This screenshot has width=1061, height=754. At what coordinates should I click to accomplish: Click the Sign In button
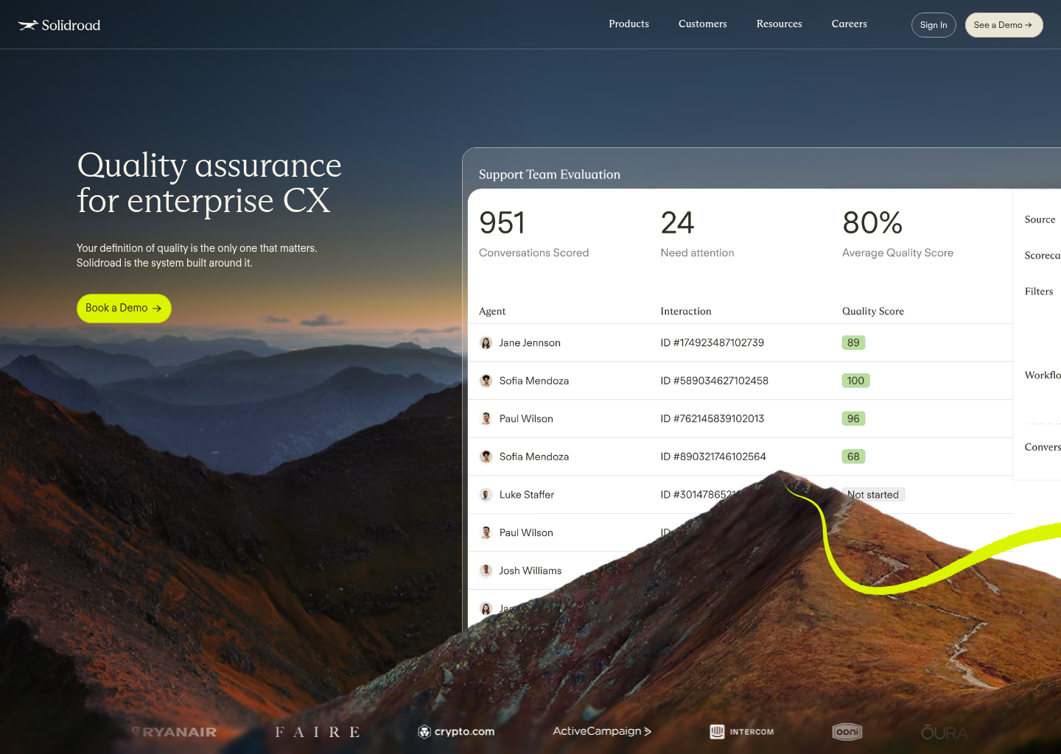[x=934, y=25]
